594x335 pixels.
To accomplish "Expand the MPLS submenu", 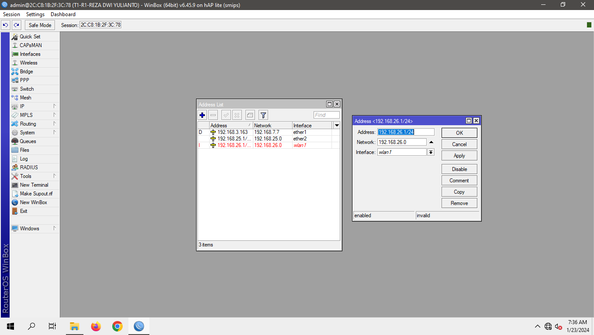I will click(35, 115).
